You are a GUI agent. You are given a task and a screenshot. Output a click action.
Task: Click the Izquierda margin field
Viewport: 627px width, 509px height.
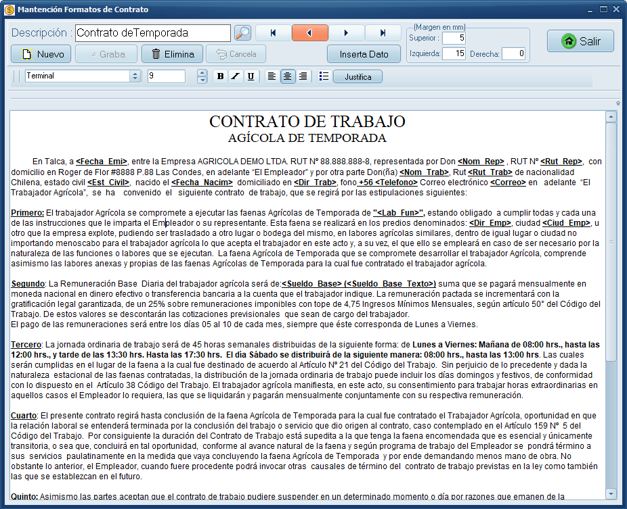[454, 53]
